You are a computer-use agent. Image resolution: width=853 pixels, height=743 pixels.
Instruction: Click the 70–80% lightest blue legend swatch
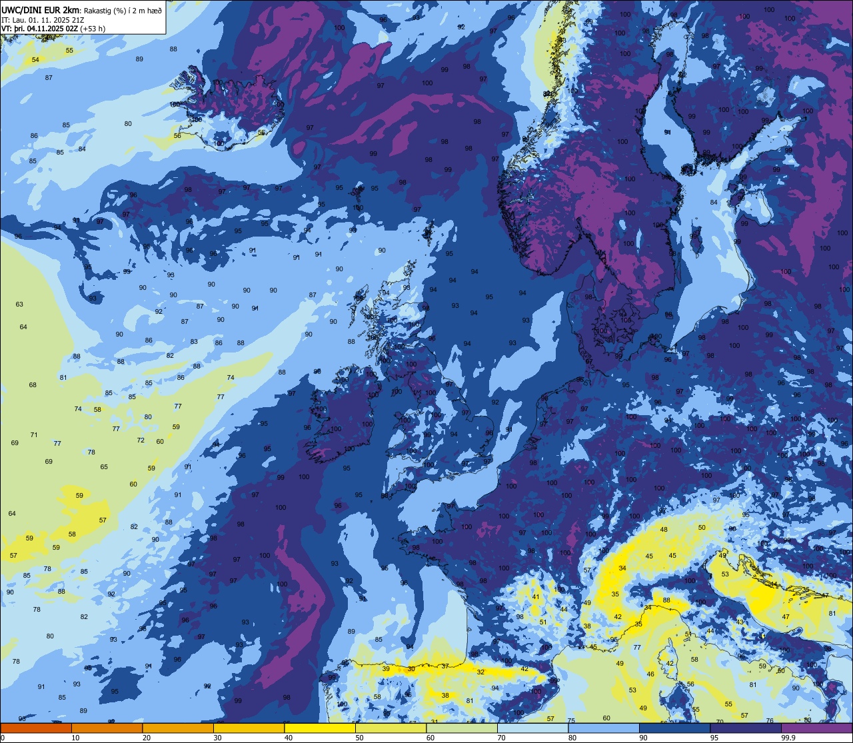tap(532, 728)
